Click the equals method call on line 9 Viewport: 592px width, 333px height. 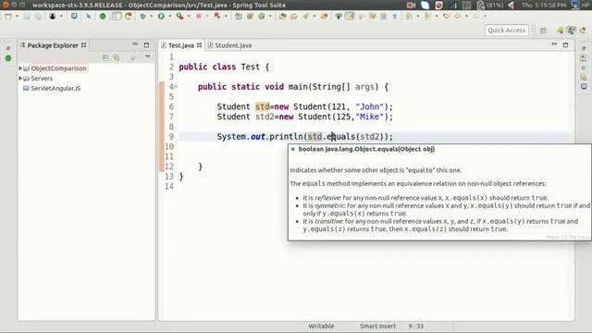tap(340, 137)
